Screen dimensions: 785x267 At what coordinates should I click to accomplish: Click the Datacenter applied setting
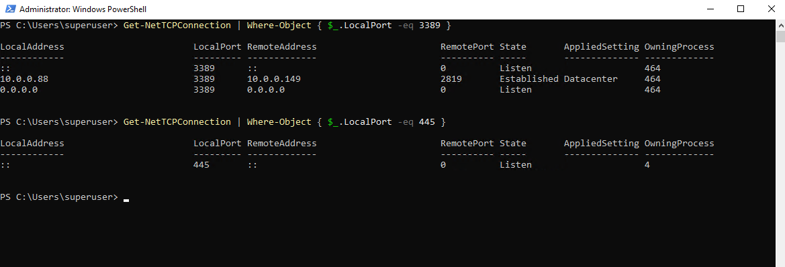pos(591,79)
